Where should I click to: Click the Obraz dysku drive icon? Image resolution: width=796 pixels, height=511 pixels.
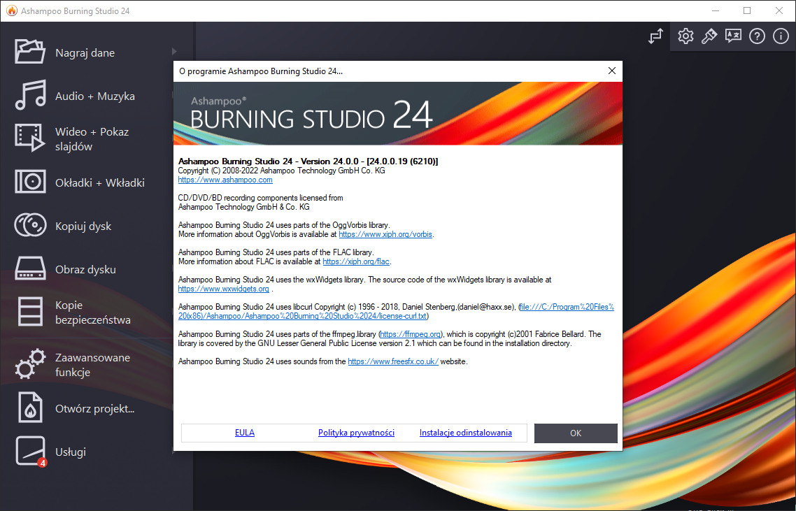click(x=30, y=268)
